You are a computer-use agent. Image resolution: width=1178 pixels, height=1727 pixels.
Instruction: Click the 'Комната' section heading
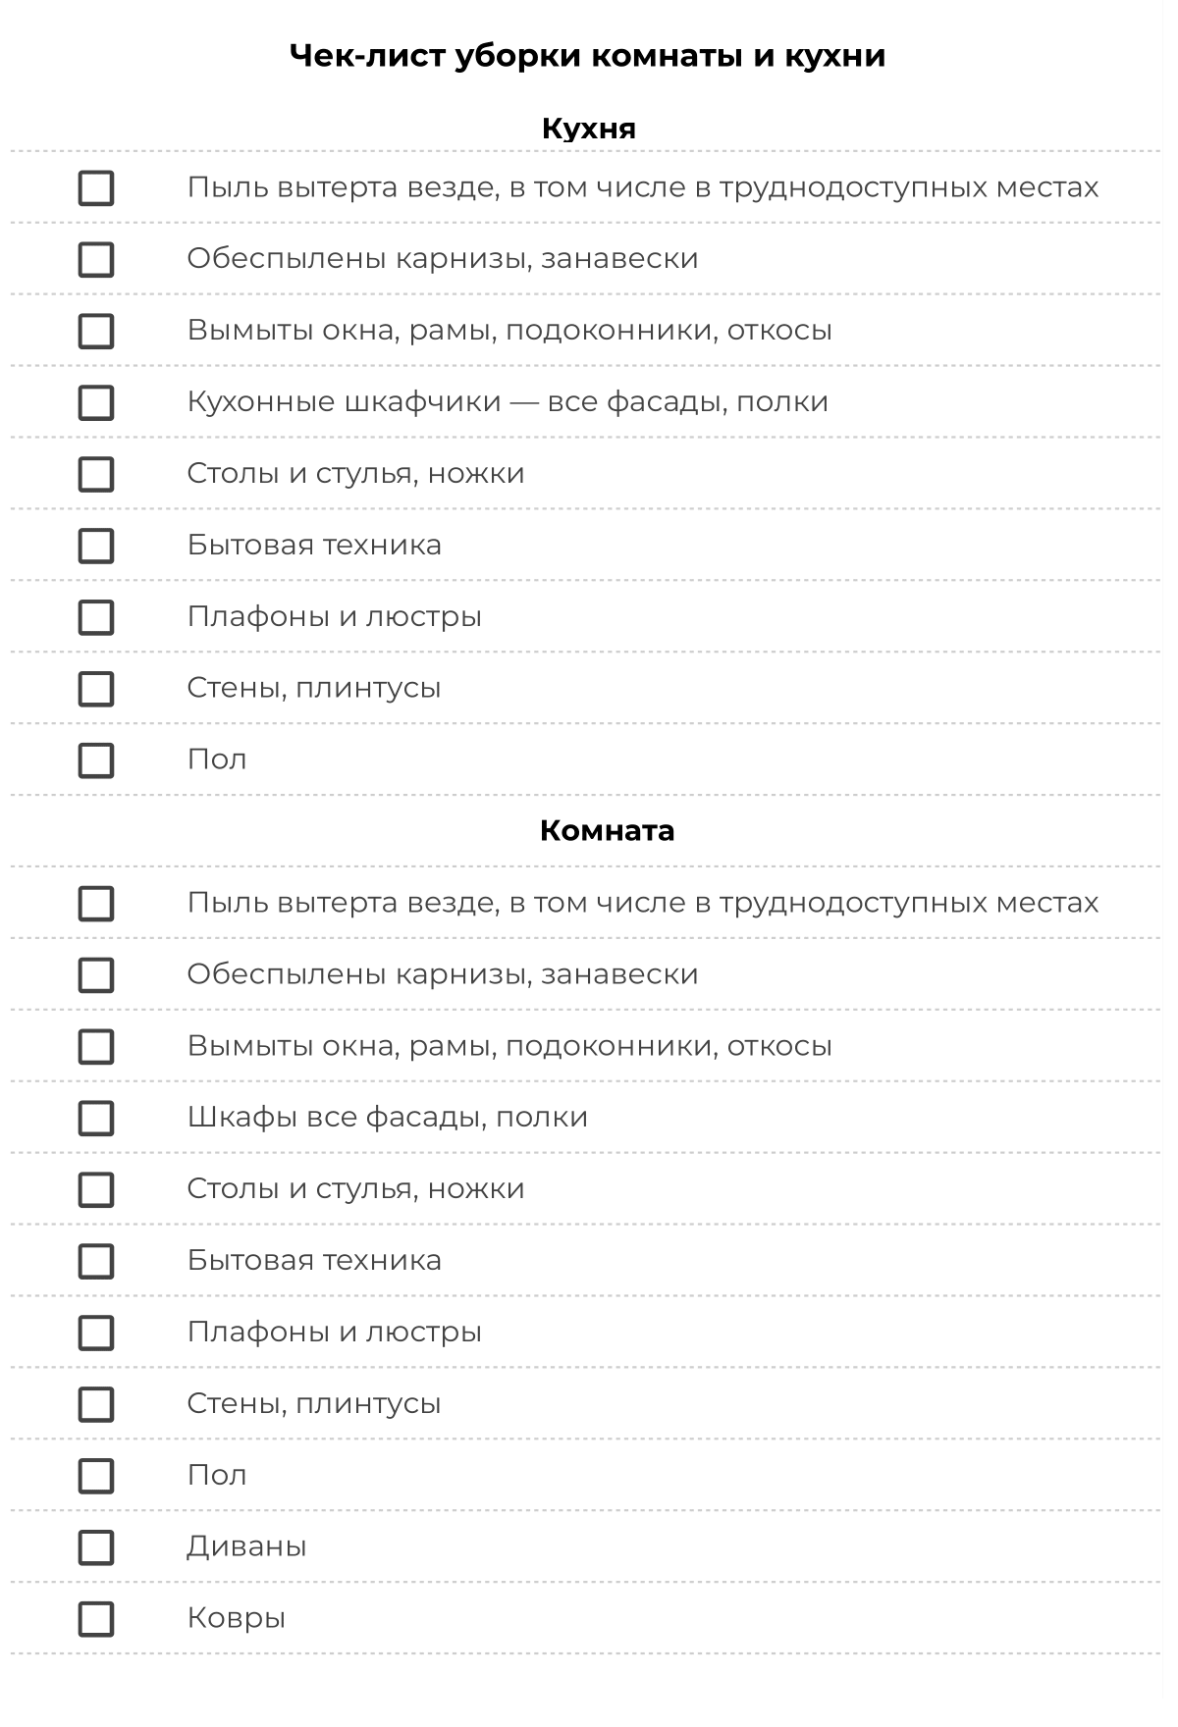607,831
